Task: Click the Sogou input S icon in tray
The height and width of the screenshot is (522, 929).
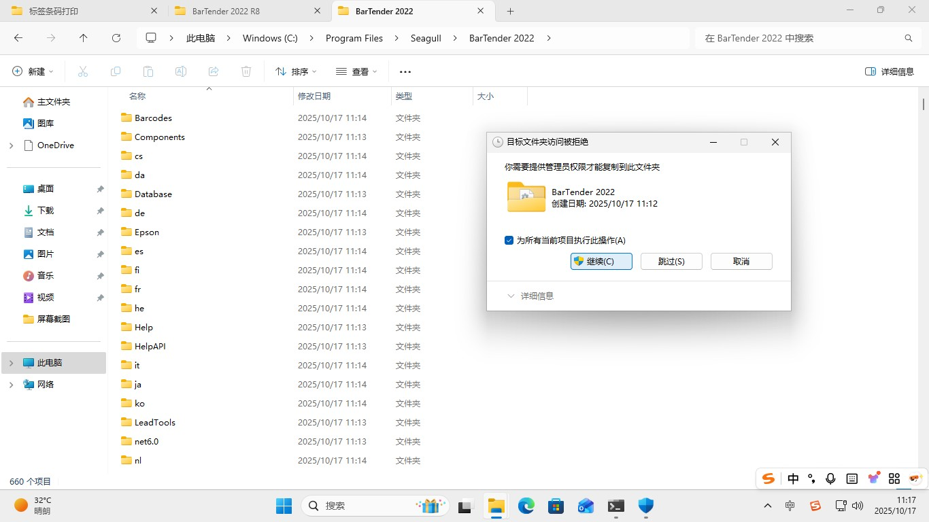Action: (815, 506)
